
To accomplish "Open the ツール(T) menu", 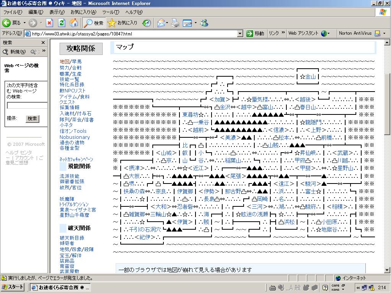I will coord(110,12).
